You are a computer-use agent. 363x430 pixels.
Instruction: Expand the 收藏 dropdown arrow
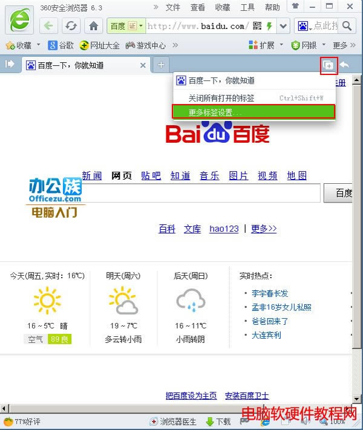(38, 44)
